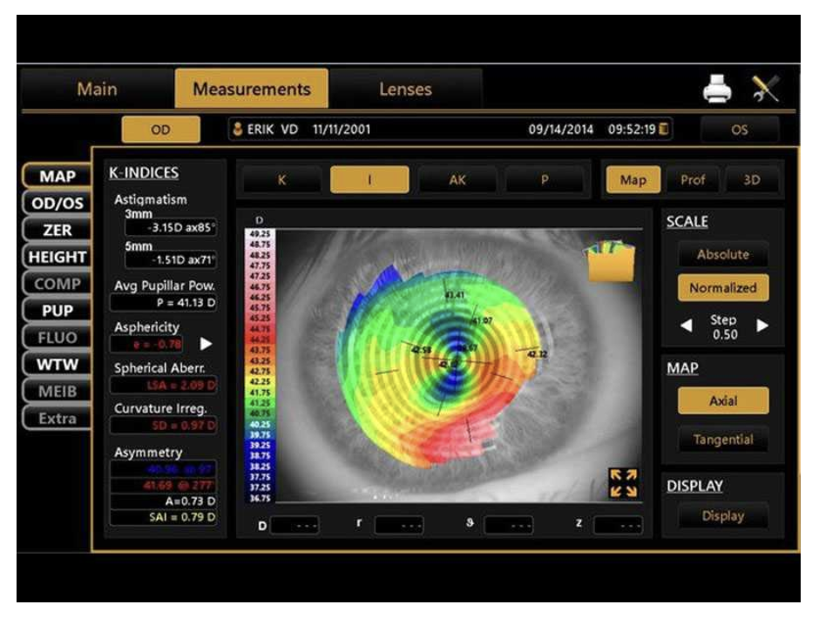Select the ZER sidebar tab
This screenshot has width=819, height=618.
[58, 230]
